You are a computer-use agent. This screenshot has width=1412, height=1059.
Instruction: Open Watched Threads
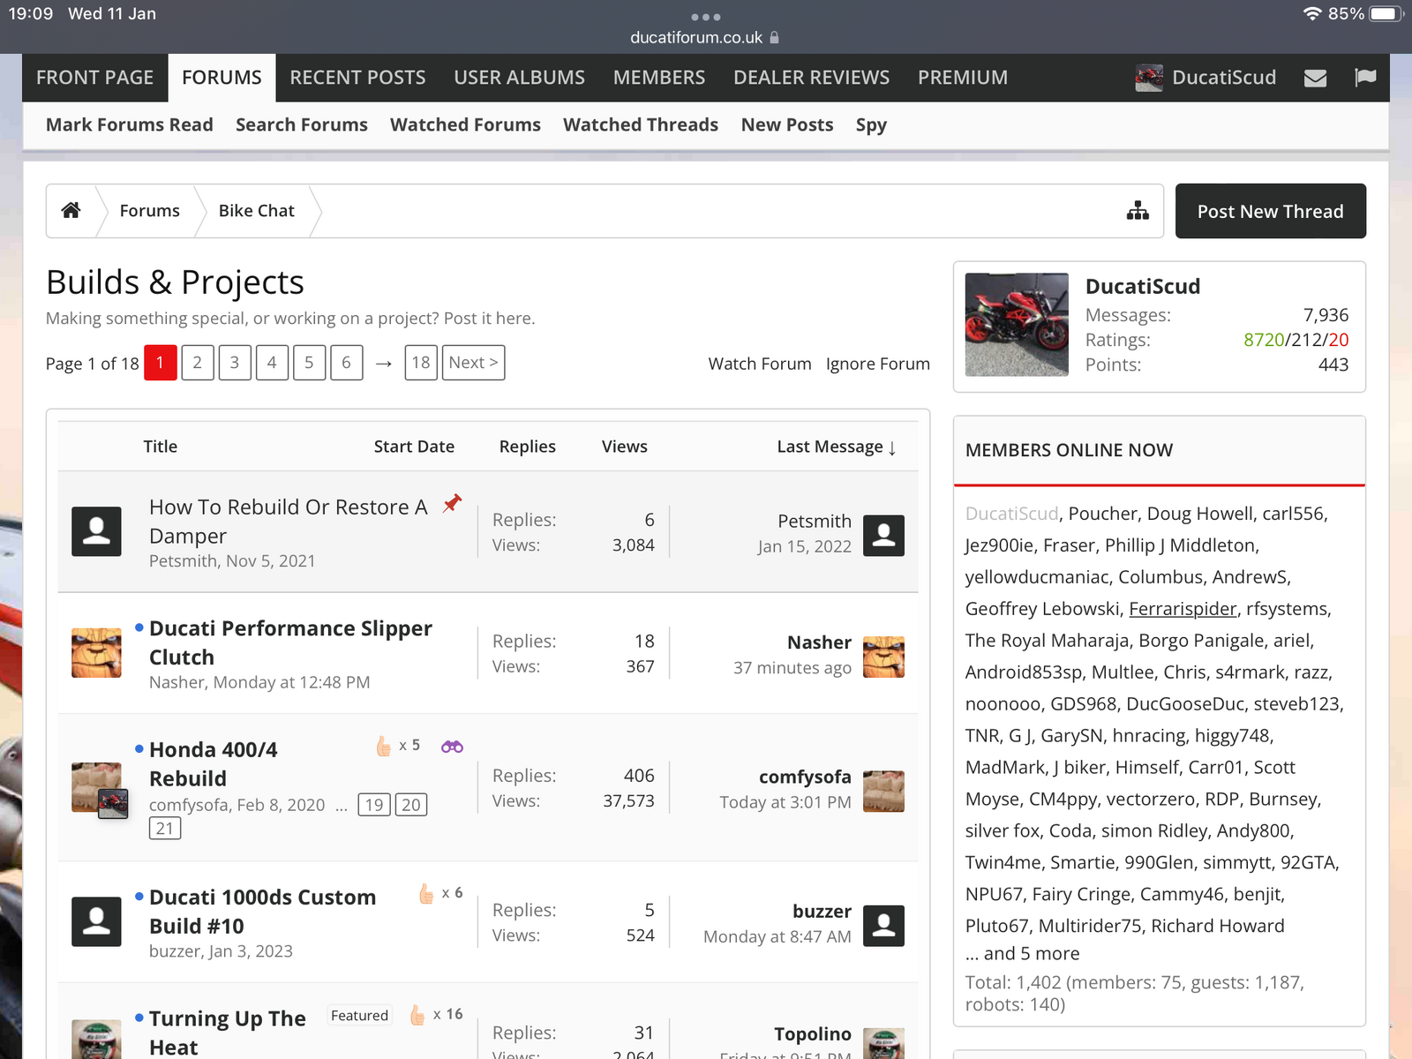pos(641,125)
